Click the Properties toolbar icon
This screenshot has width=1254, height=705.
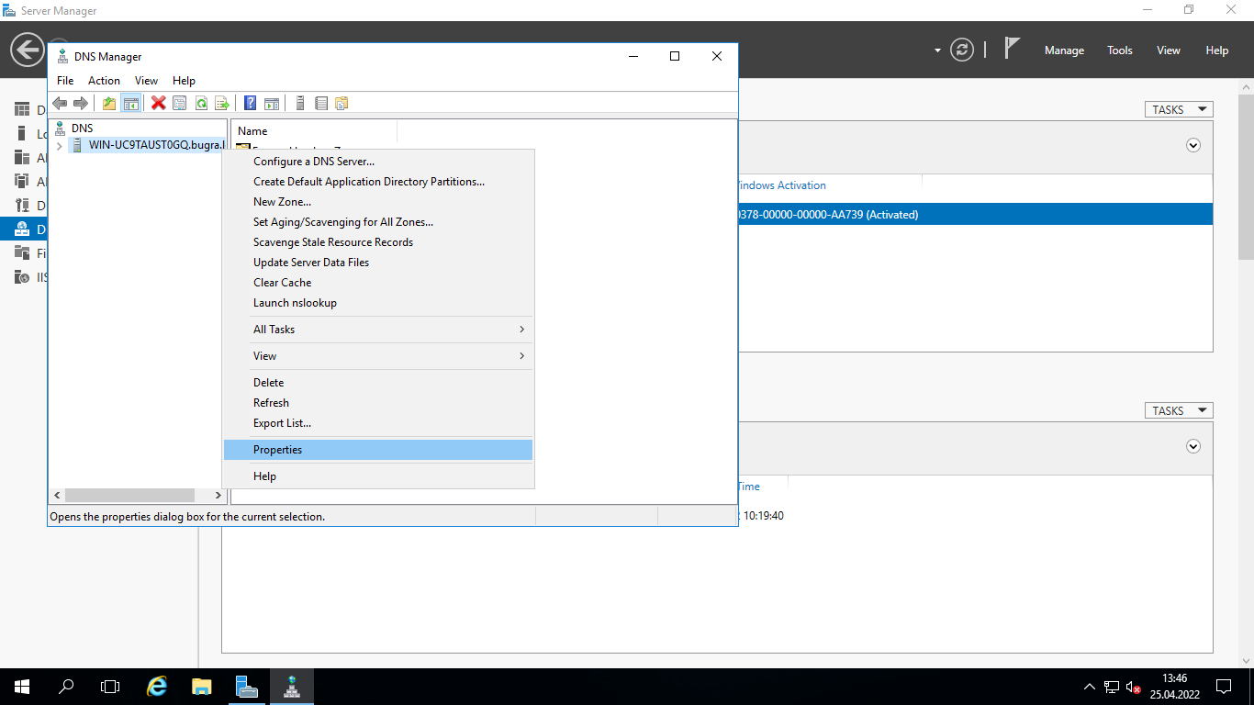pyautogui.click(x=179, y=103)
